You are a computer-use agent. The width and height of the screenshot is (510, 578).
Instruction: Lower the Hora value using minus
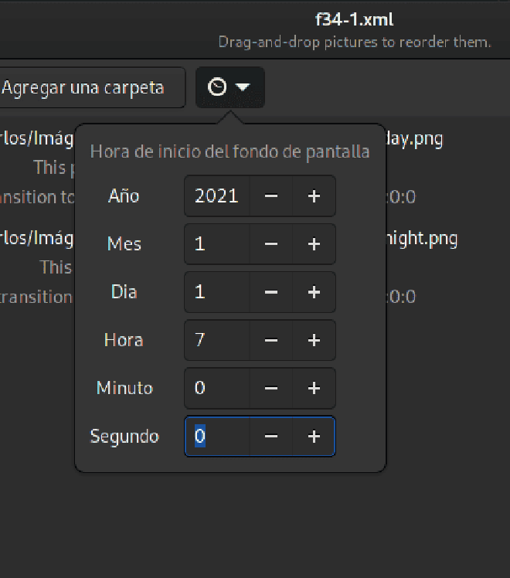[x=271, y=340]
